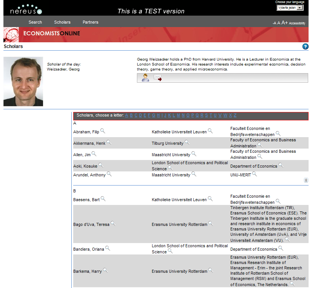Viewport: 312px width, 288px height.
Task: Search magnifier next to Bandiera, Oriana
Action: click(108, 248)
